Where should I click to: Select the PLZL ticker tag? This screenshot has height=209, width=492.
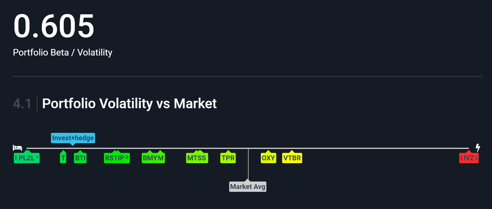[27, 158]
